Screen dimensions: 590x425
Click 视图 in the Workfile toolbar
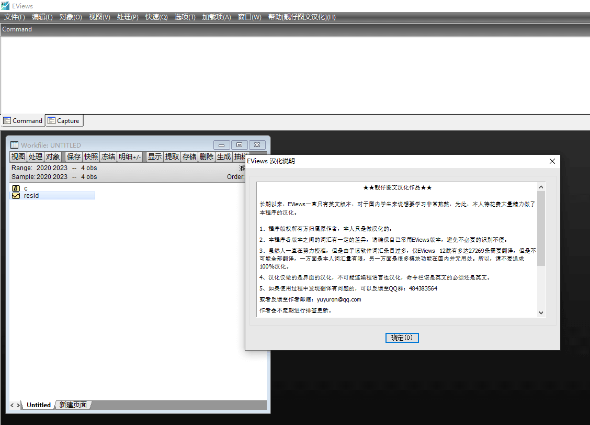18,156
